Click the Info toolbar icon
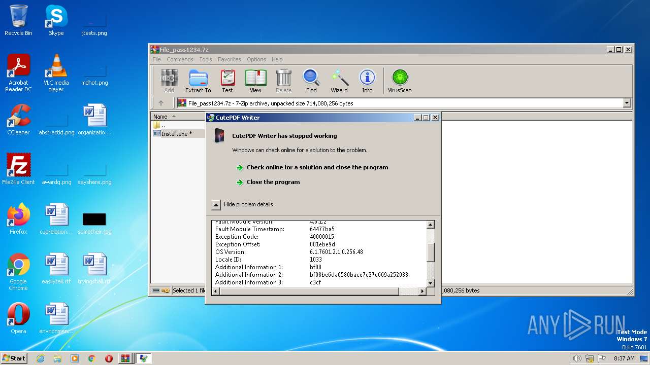The height and width of the screenshot is (365, 650). (x=367, y=81)
